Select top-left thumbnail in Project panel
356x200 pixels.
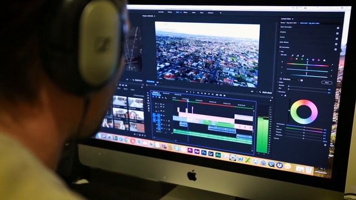click(120, 101)
